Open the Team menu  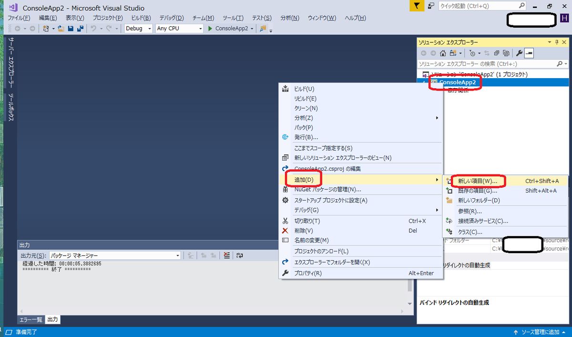tap(204, 18)
